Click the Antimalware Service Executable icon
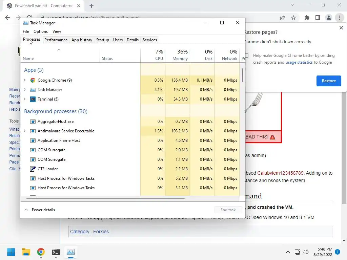Image resolution: width=347 pixels, height=260 pixels. click(33, 131)
